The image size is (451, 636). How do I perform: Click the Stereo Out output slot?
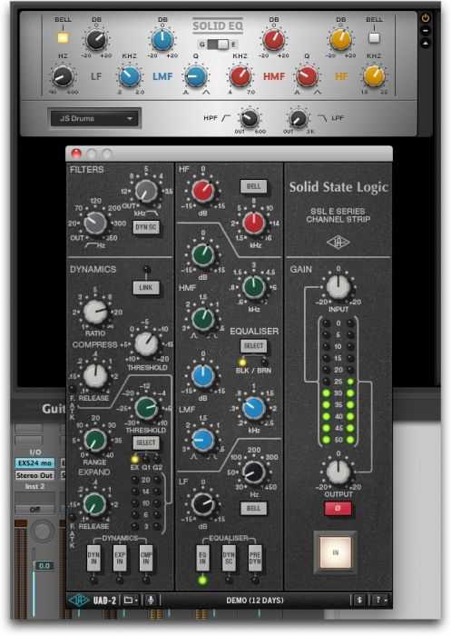34,475
